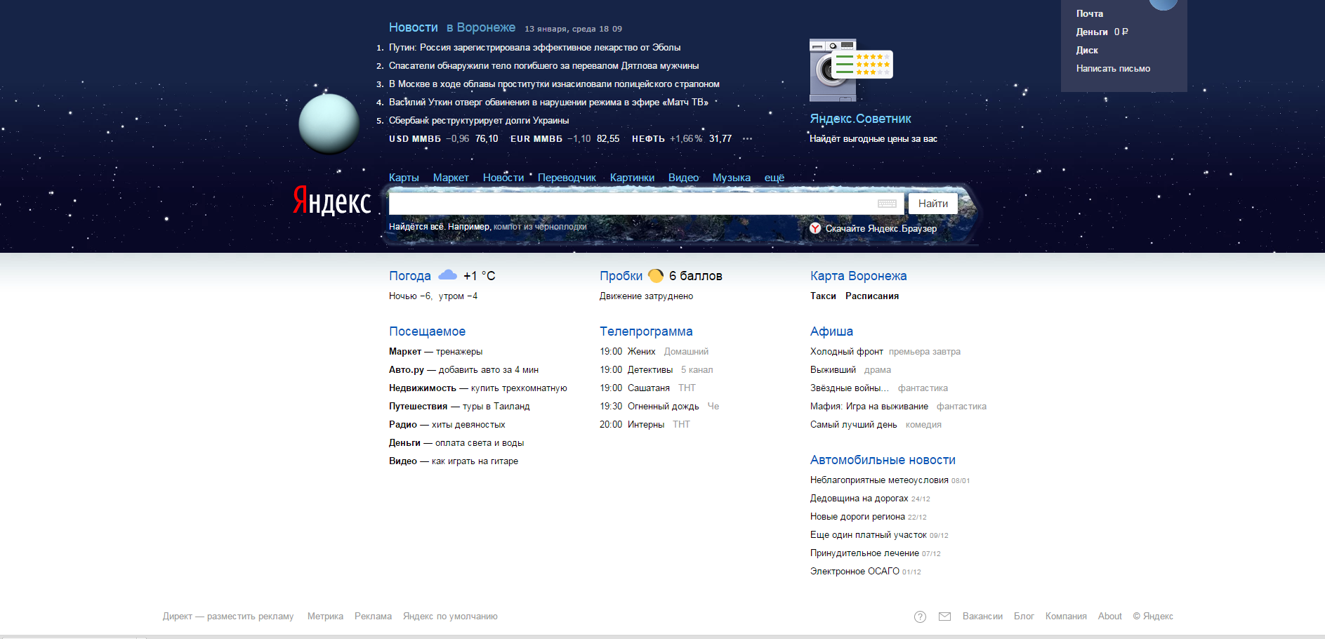Click 'Написать письмо' link
Image resolution: width=1325 pixels, height=639 pixels.
1113,68
